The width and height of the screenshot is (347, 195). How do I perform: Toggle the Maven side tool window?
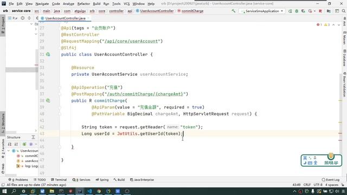pos(344,38)
